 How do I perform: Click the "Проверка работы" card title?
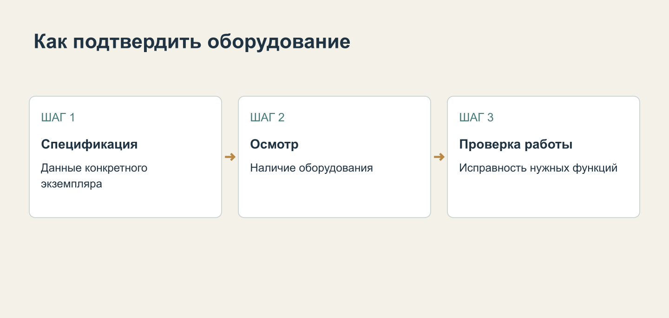[x=516, y=144]
